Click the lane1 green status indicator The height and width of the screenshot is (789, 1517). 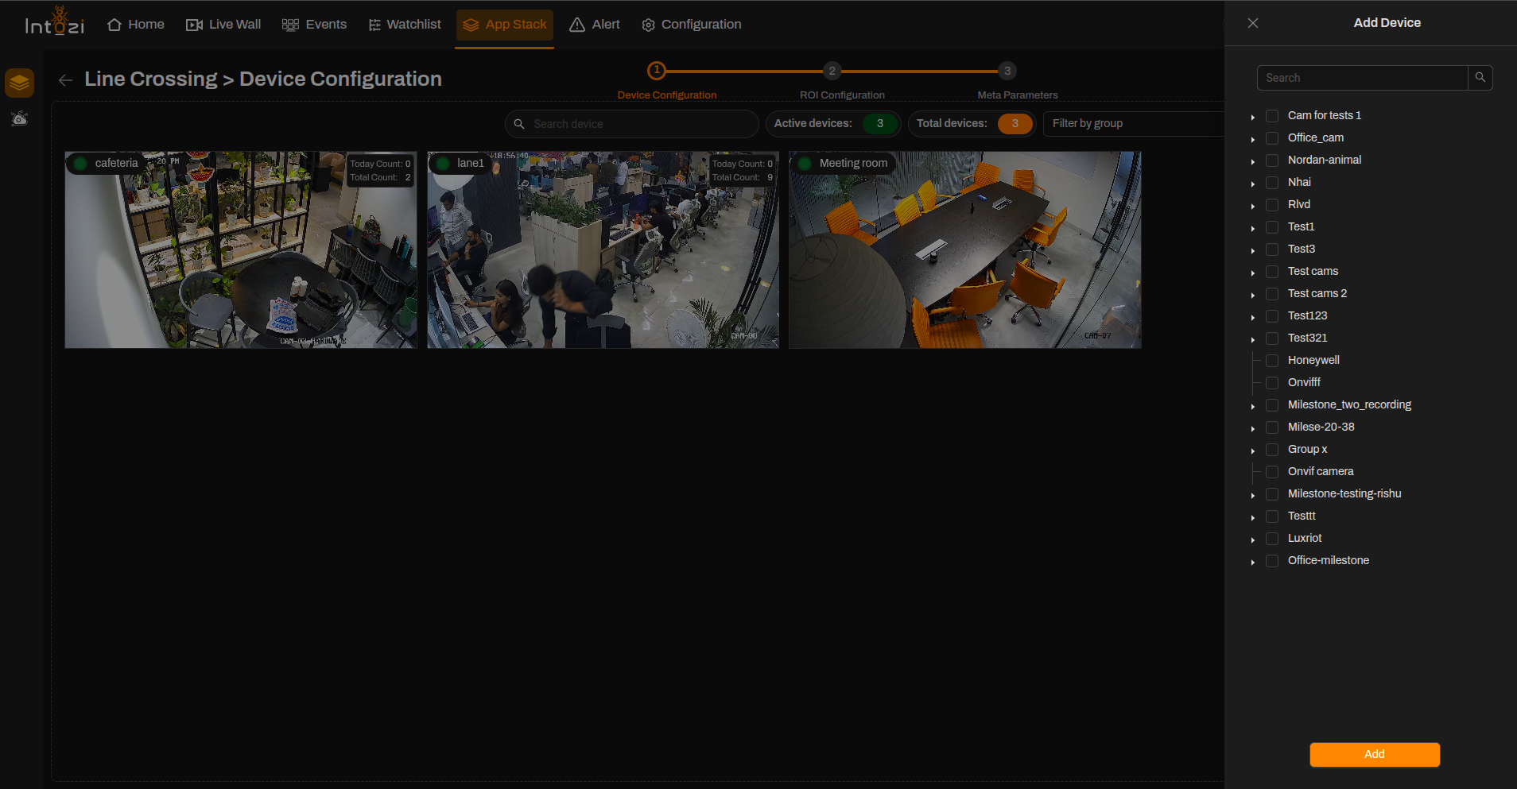[x=443, y=164]
